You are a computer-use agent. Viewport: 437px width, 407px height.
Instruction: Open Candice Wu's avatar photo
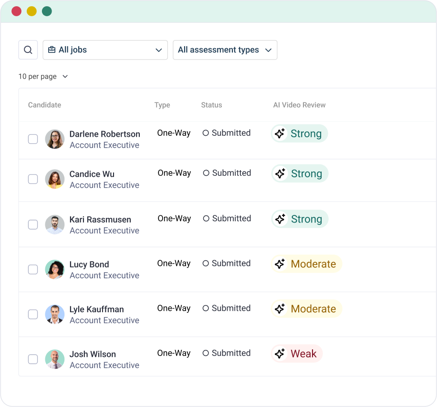[x=55, y=179]
